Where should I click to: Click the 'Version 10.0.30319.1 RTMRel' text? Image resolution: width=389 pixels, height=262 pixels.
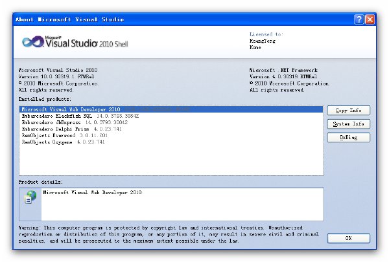tap(56, 76)
